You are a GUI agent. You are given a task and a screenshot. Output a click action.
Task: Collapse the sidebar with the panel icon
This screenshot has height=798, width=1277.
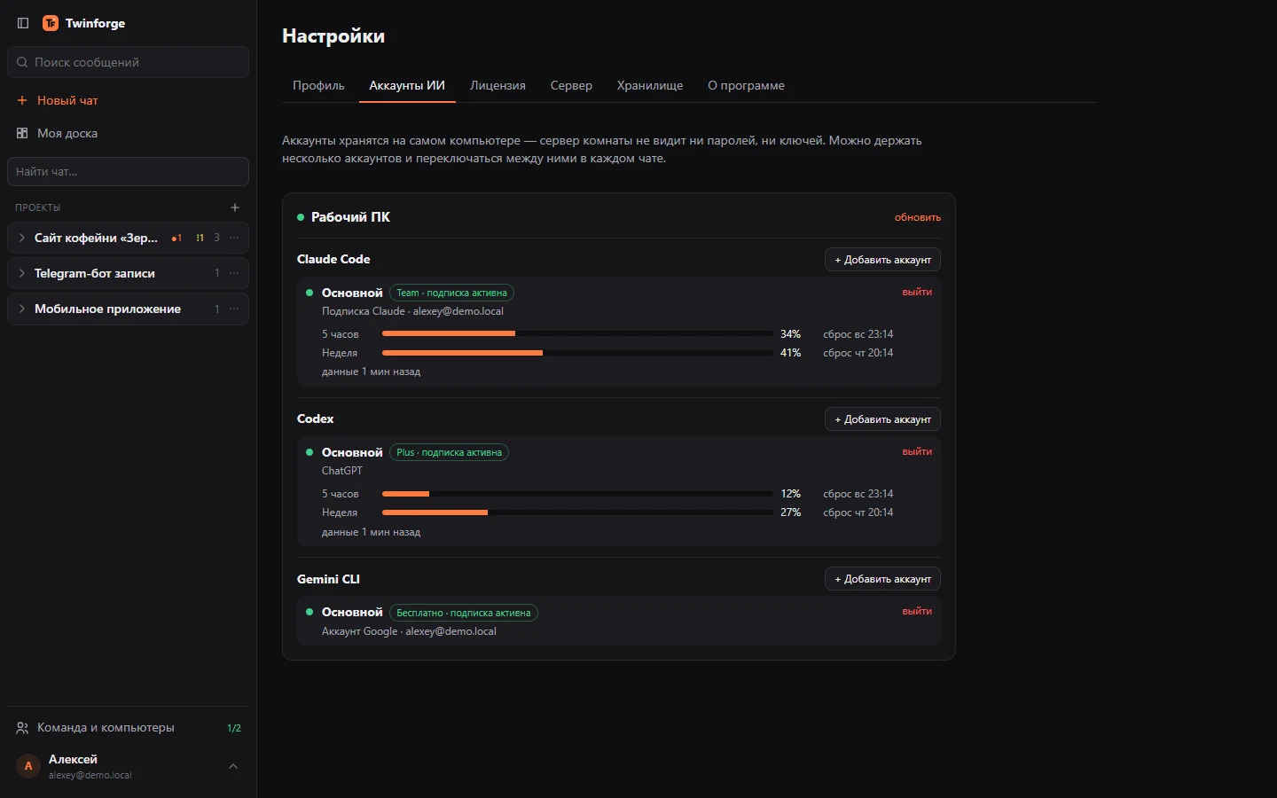23,23
